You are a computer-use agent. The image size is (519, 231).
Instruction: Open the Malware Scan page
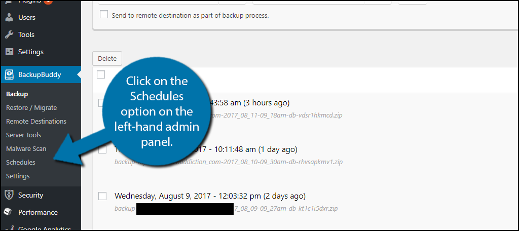click(x=26, y=149)
